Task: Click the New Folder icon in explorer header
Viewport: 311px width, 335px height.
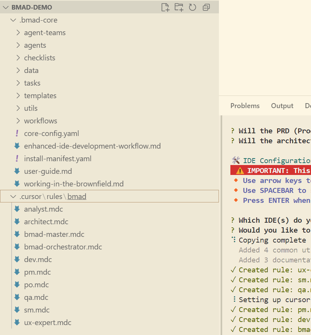Action: pos(179,7)
